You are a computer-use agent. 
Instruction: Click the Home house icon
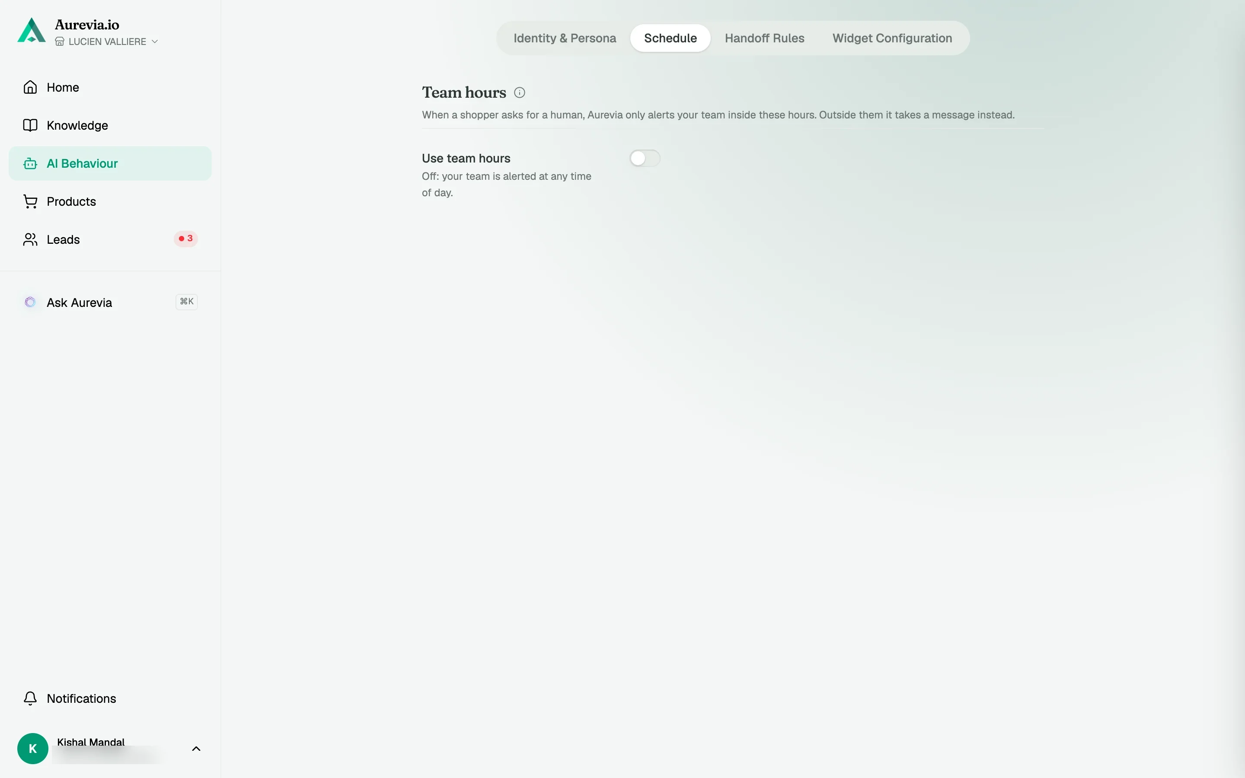pyautogui.click(x=30, y=87)
